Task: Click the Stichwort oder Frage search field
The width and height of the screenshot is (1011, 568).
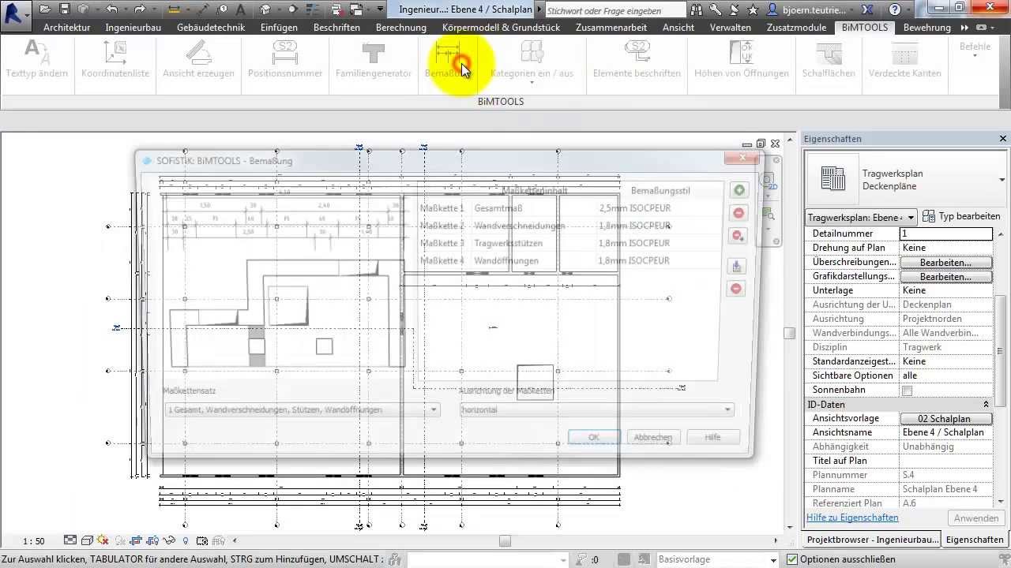Action: tap(614, 11)
